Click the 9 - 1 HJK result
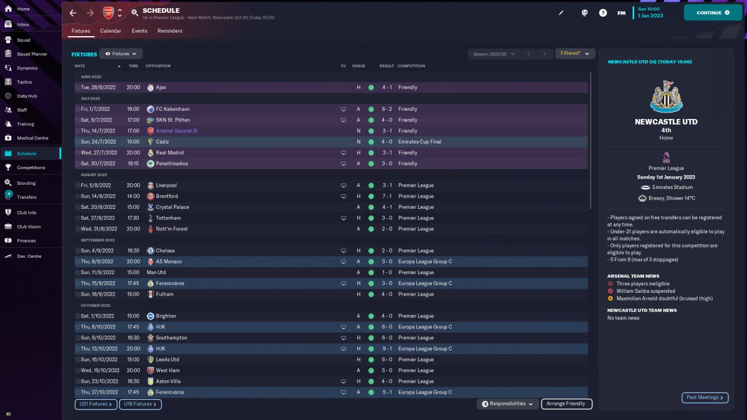Image resolution: width=747 pixels, height=420 pixels. click(387, 349)
